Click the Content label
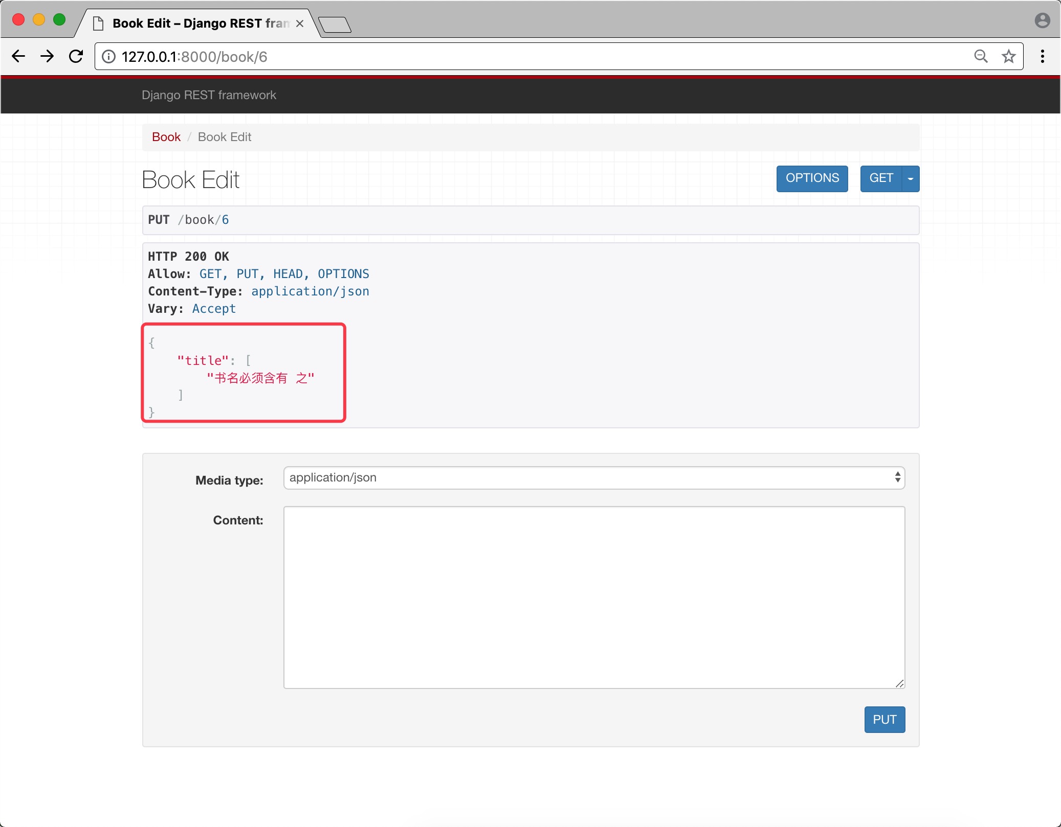This screenshot has height=827, width=1061. 238,520
